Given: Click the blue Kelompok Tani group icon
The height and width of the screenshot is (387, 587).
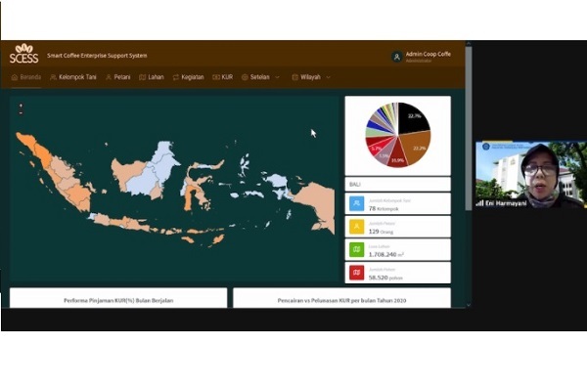Looking at the screenshot, I should coord(356,203).
